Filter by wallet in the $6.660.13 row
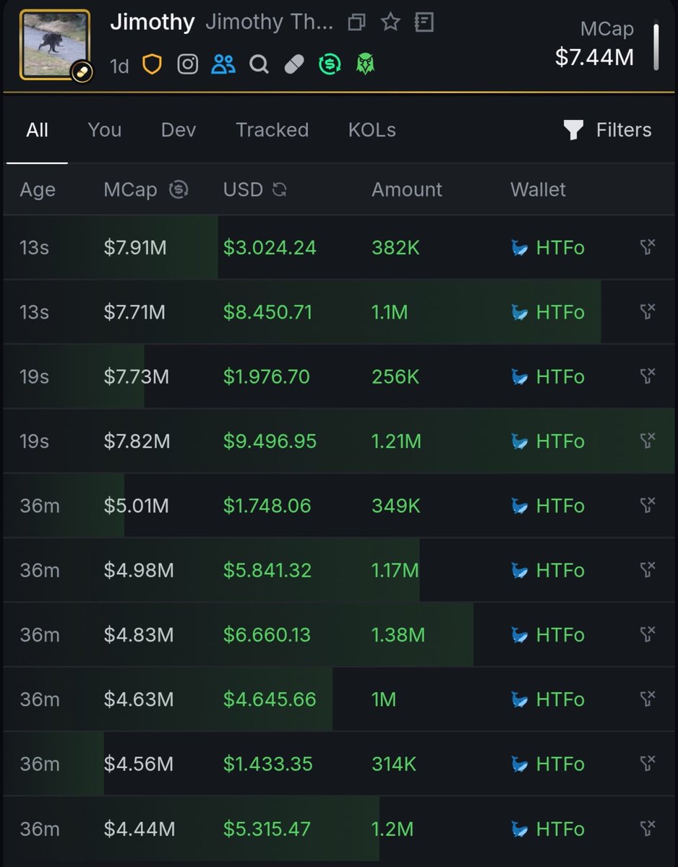The image size is (678, 867). [648, 634]
